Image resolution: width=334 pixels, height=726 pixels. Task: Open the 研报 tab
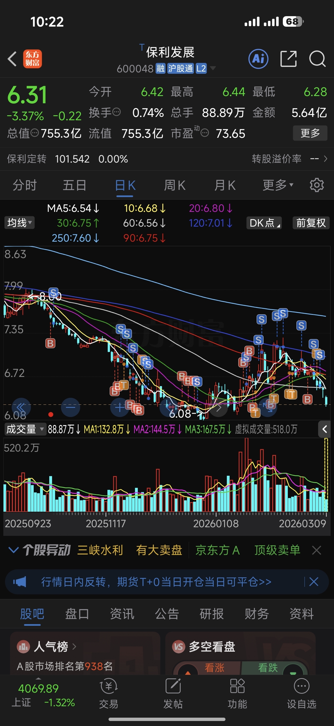pyautogui.click(x=212, y=614)
